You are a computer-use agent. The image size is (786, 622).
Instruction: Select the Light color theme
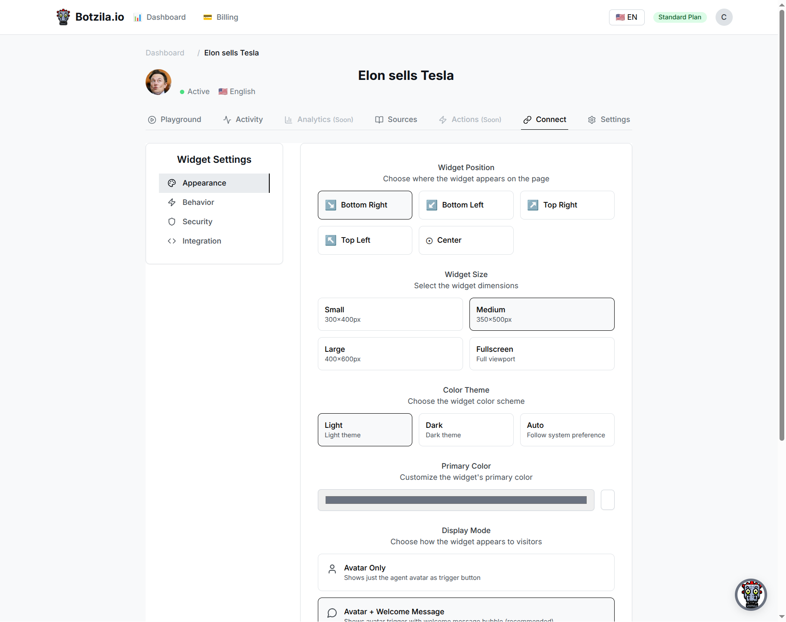(x=365, y=430)
